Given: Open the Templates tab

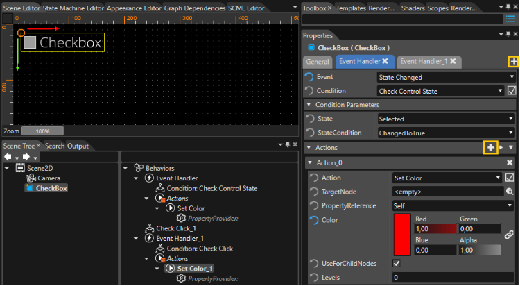Looking at the screenshot, I should [351, 8].
